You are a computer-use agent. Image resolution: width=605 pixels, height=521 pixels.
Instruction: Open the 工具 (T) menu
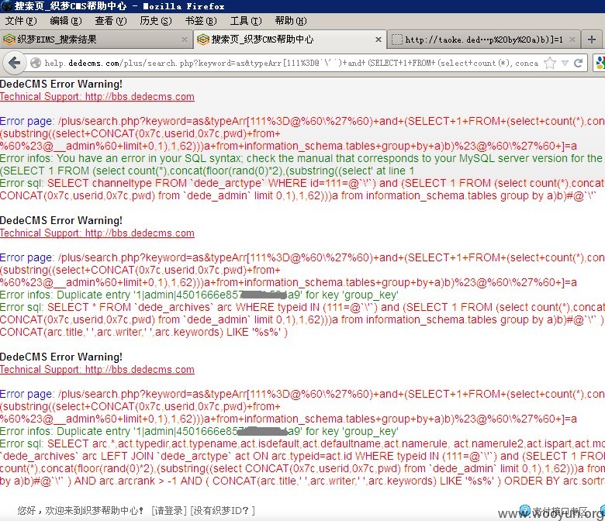coord(246,21)
